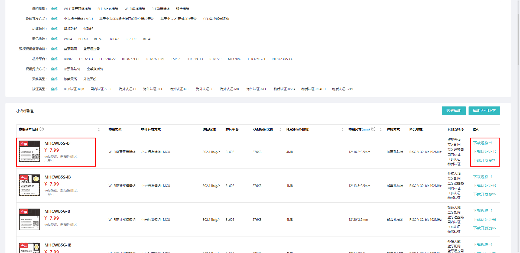Image resolution: width=520 pixels, height=253 pixels.
Task: Sort by RAM空间(KB) using sort arrows
Action: tap(280, 129)
